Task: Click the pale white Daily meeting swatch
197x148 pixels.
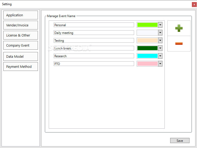Action: (x=147, y=33)
